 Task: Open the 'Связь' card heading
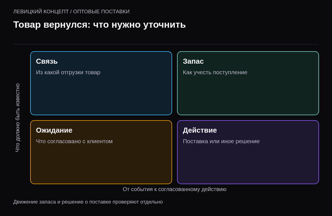click(47, 61)
